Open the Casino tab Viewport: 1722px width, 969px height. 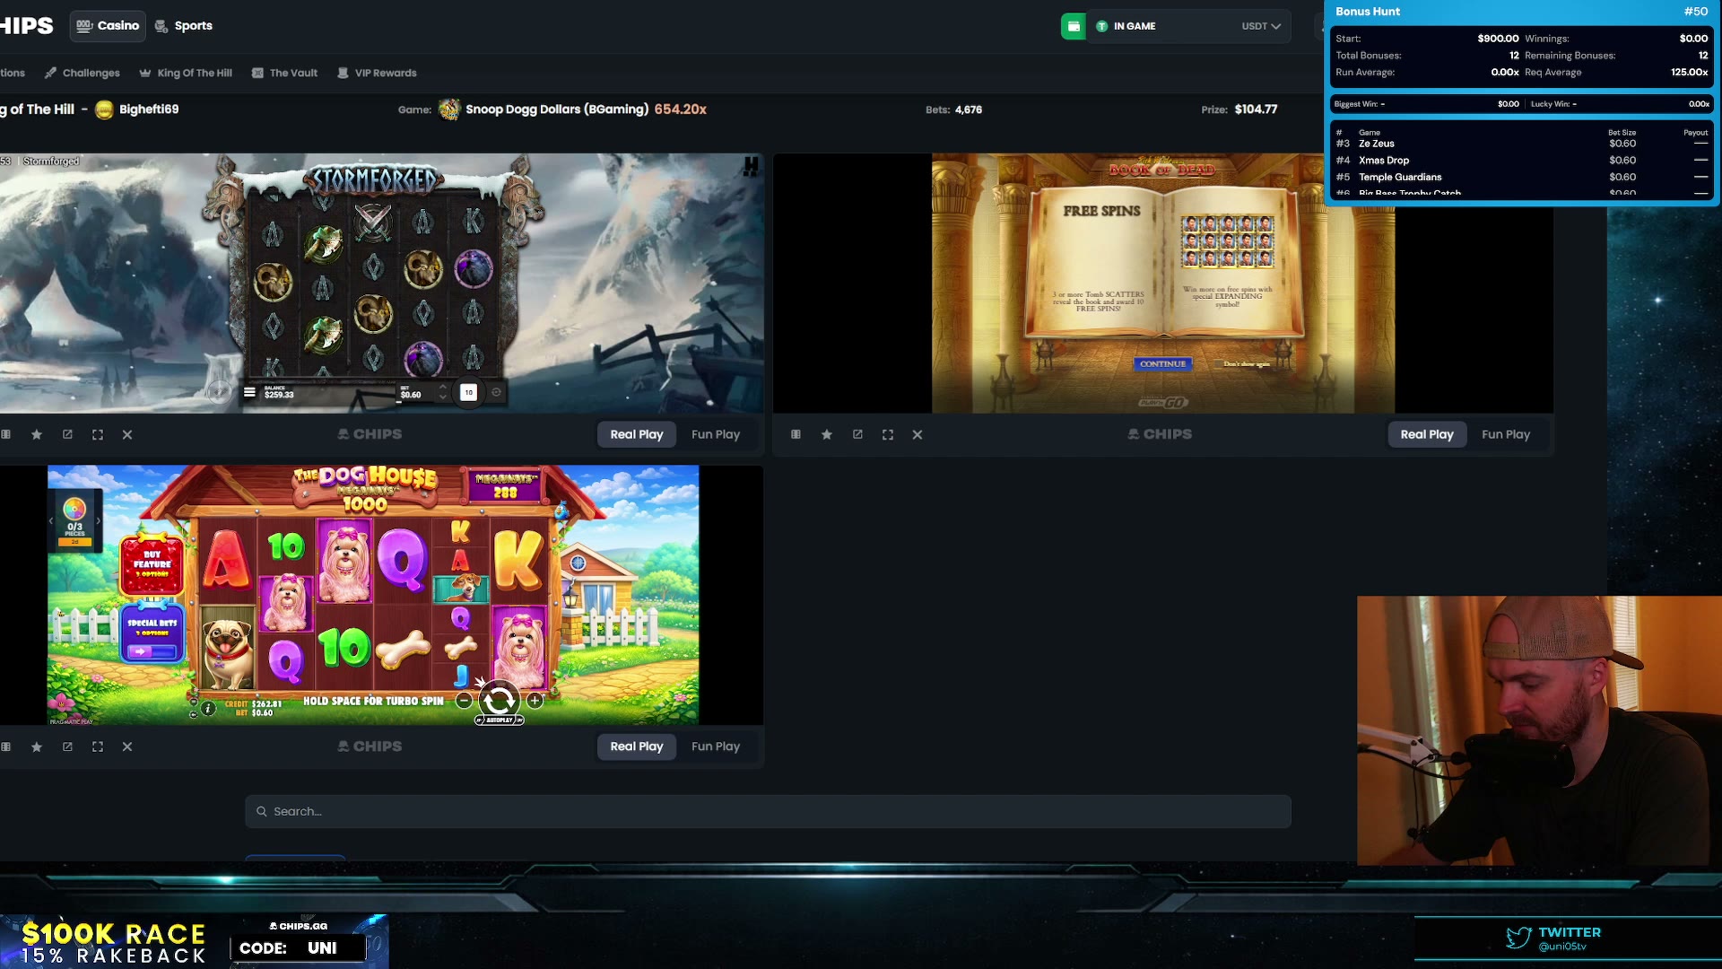click(109, 26)
